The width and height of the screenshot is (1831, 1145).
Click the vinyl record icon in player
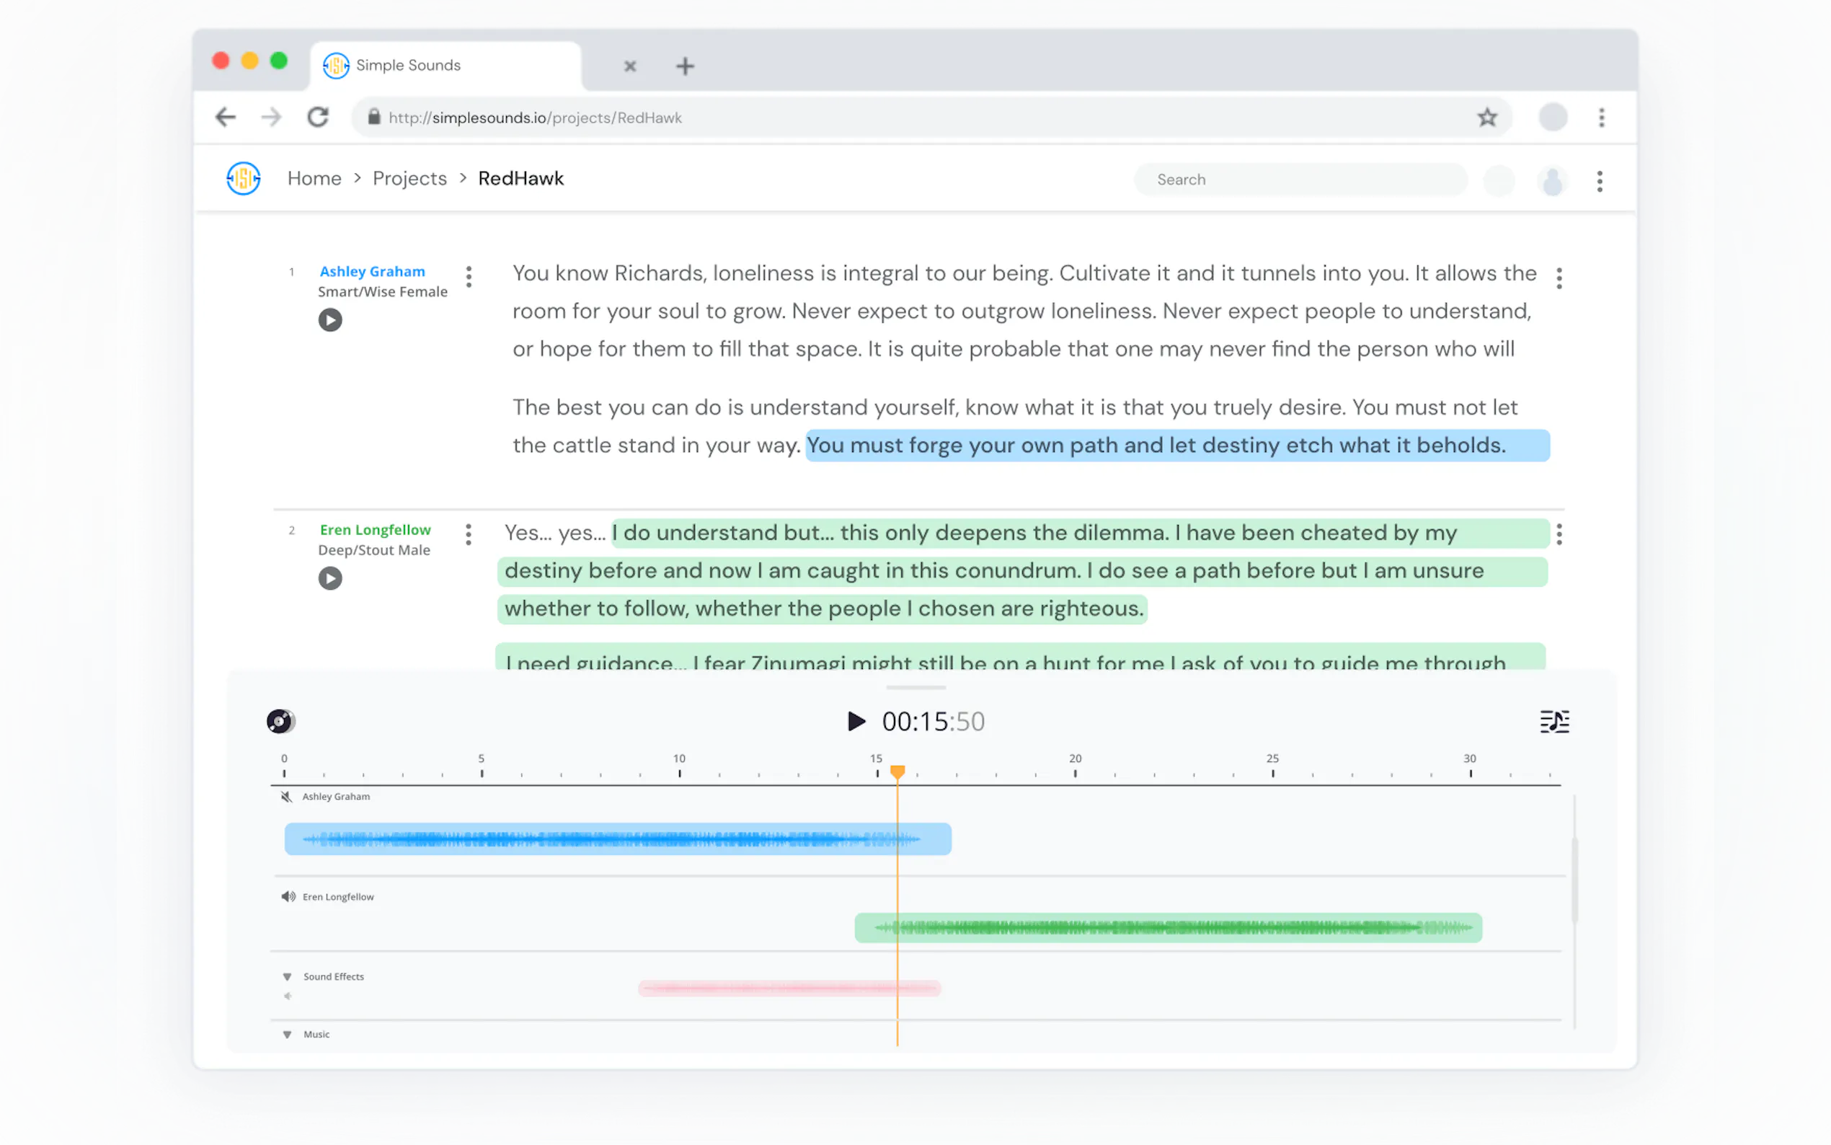[x=280, y=721]
